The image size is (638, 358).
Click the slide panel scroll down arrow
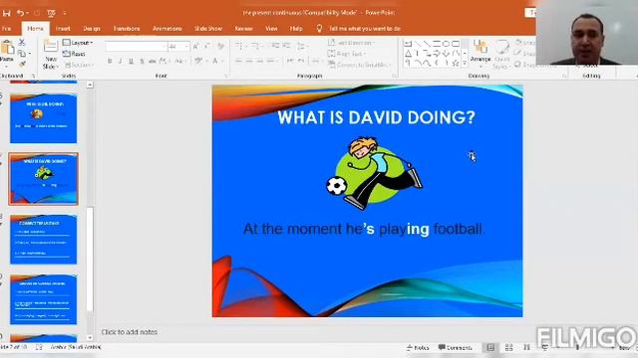click(90, 337)
